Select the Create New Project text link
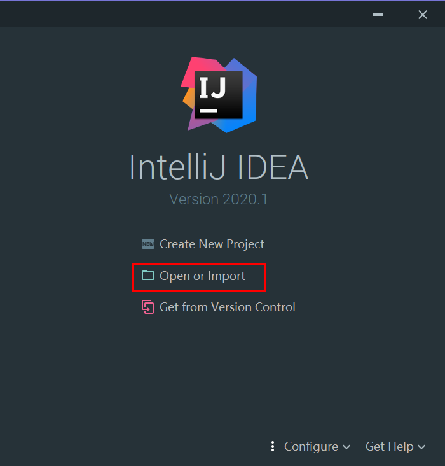Image resolution: width=445 pixels, height=466 pixels. (212, 244)
